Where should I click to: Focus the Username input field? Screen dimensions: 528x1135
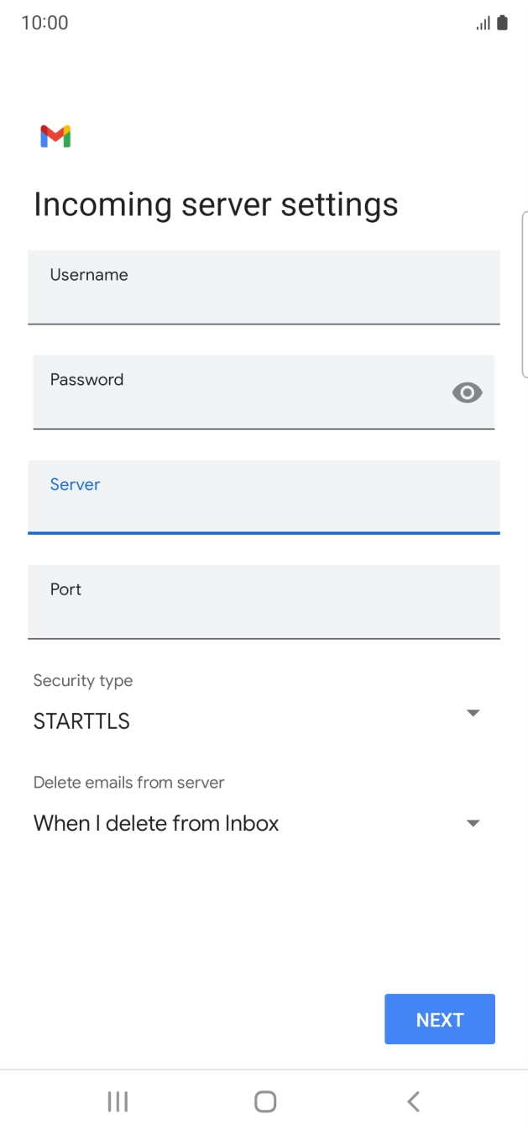tap(264, 288)
